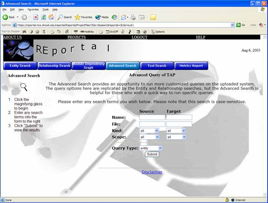Click the Submit button

click(x=152, y=154)
